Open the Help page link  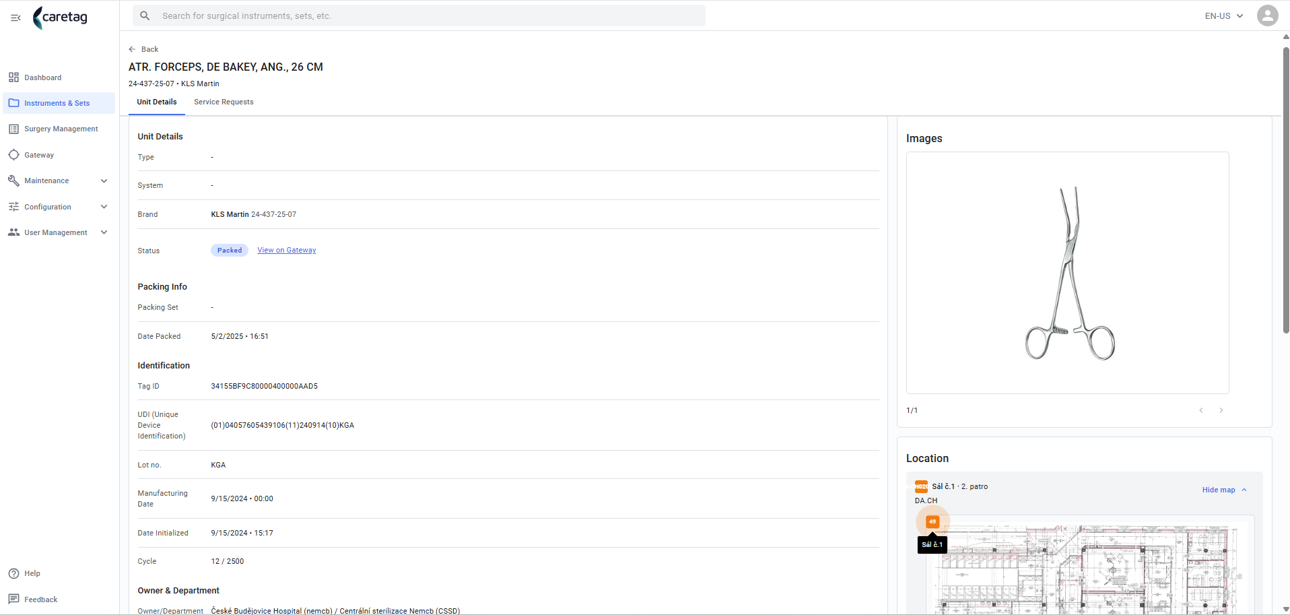click(x=32, y=573)
